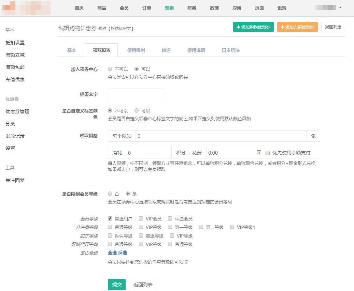This screenshot has width=354, height=291.
Task: Check the VIP等级1 distributor checkbox
Action: [232, 227]
